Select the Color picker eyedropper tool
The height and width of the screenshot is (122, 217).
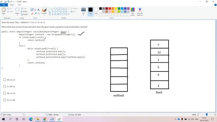35,14
